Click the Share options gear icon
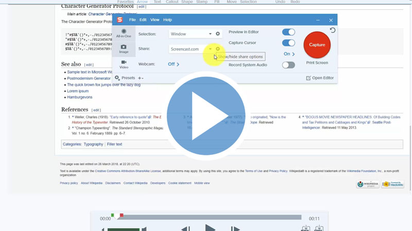 point(218,49)
